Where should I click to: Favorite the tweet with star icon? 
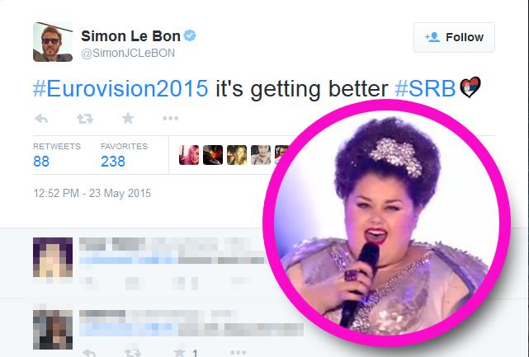(x=128, y=119)
